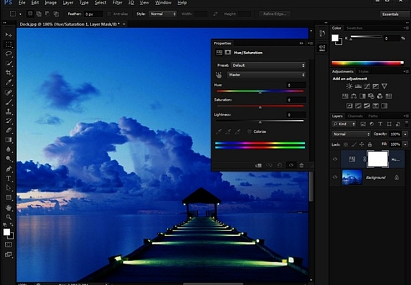Toggle lock image pixels
Viewport: 411px width, 285px height.
pos(354,144)
